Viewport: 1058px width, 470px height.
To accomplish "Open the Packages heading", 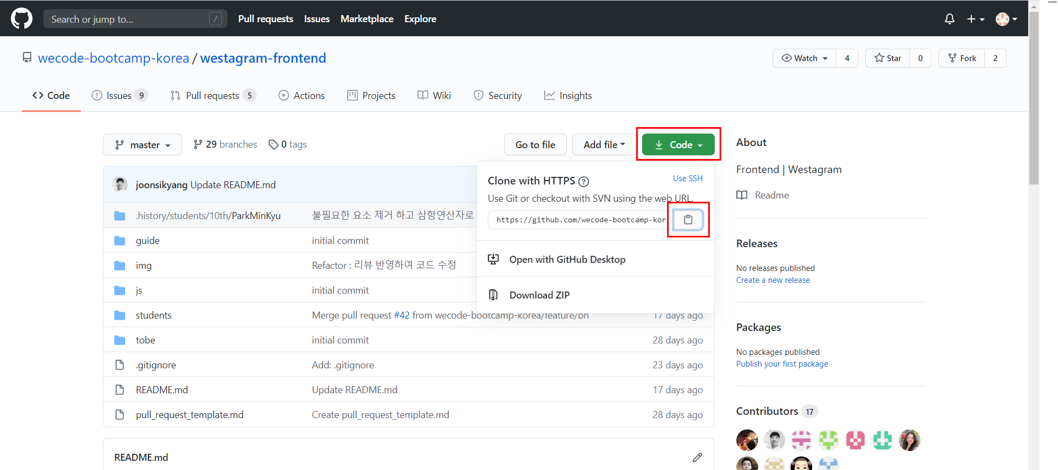I will point(759,327).
